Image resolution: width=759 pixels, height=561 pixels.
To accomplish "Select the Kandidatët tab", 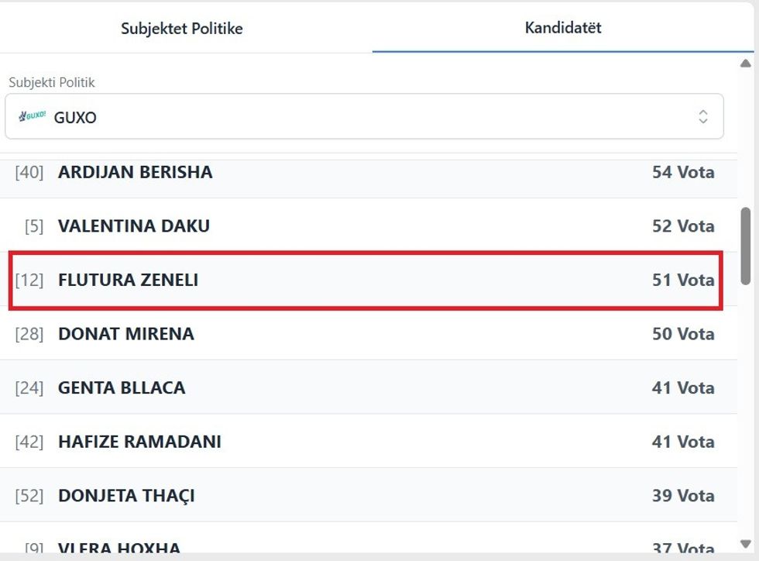I will click(x=563, y=28).
